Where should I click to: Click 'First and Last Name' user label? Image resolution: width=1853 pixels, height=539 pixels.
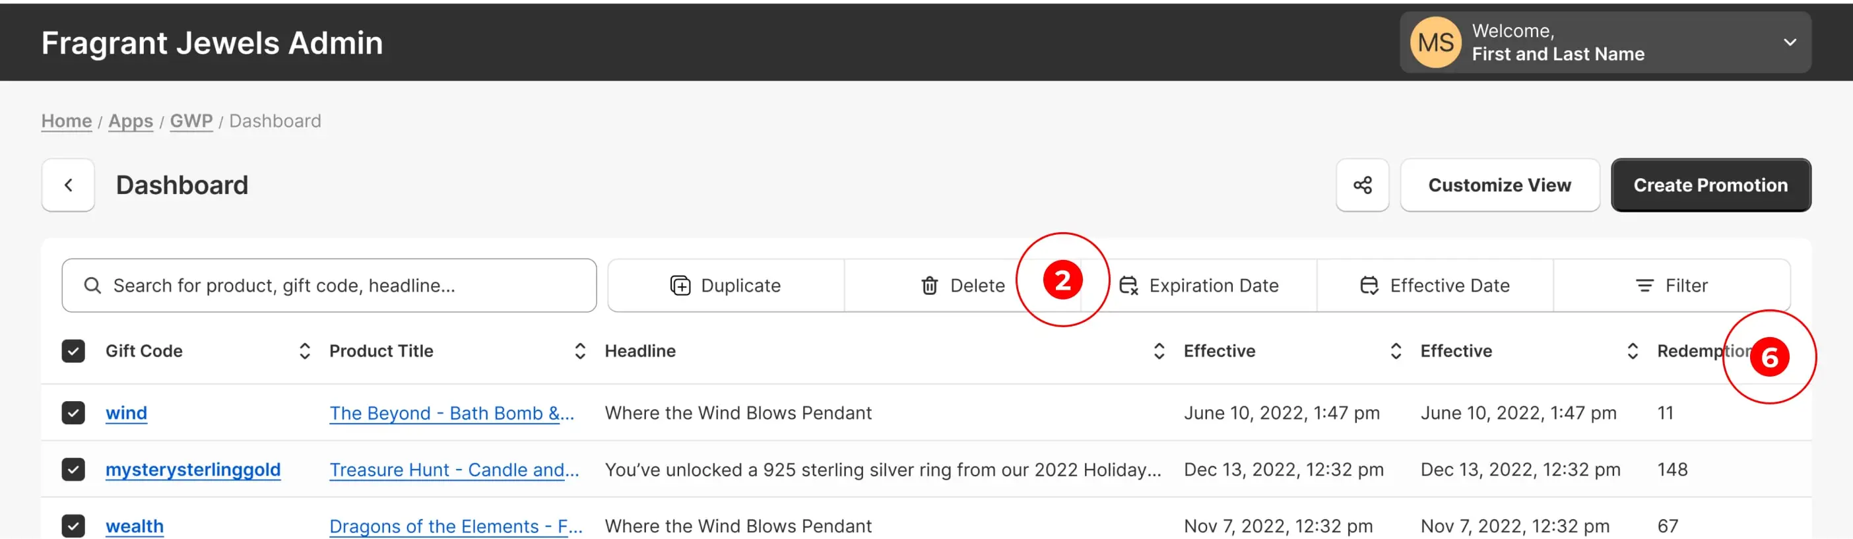(1558, 54)
